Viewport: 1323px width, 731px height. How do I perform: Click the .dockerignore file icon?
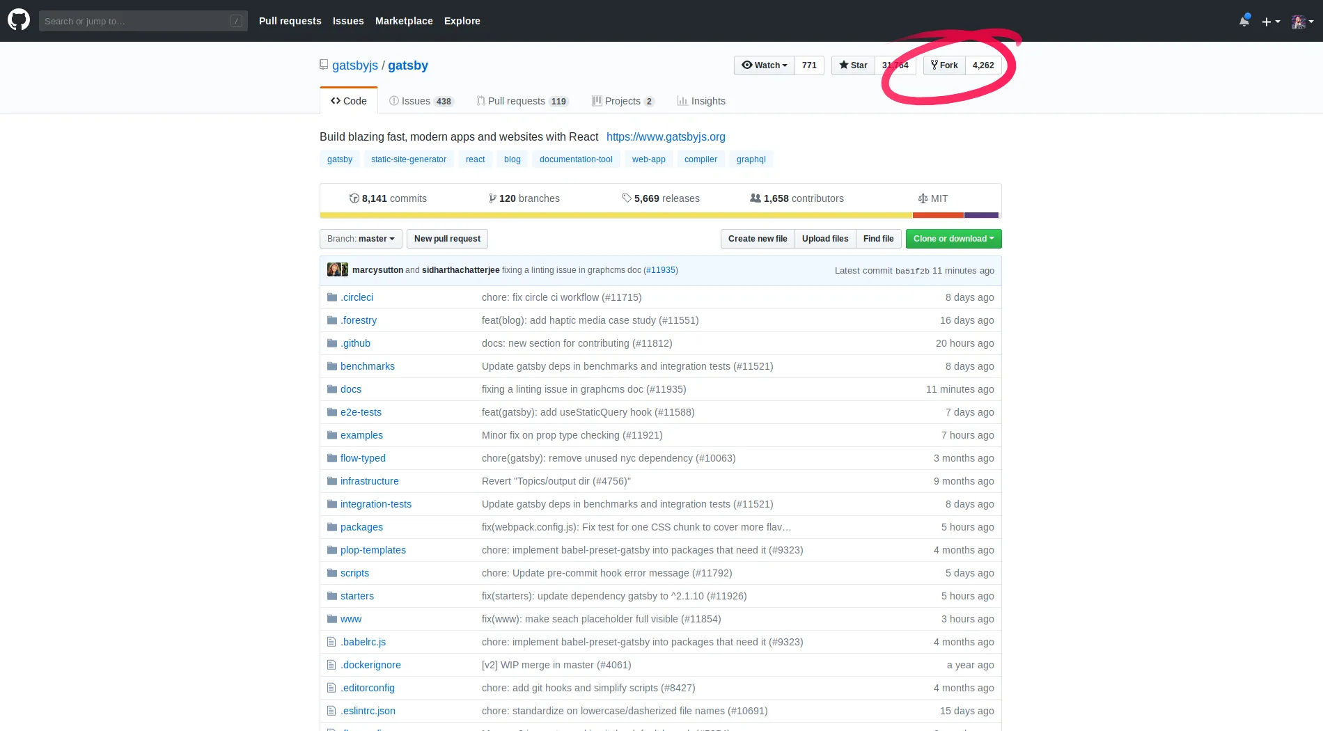[x=331, y=665]
